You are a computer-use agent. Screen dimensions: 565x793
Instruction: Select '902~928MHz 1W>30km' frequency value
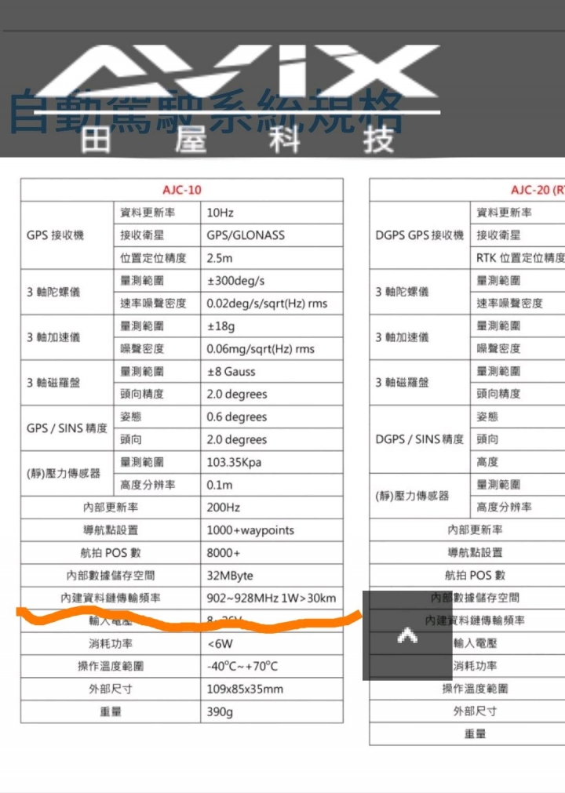coord(271,598)
